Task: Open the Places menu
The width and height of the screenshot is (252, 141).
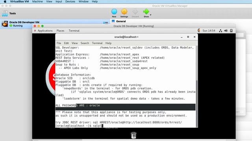Action: click(x=60, y=31)
